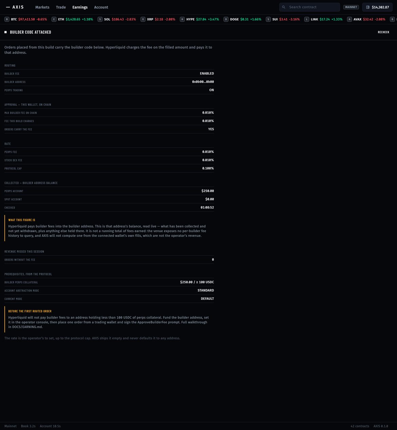Click the Mainnet status bar entry
Screen dimensions: 397x430
click(11, 426)
